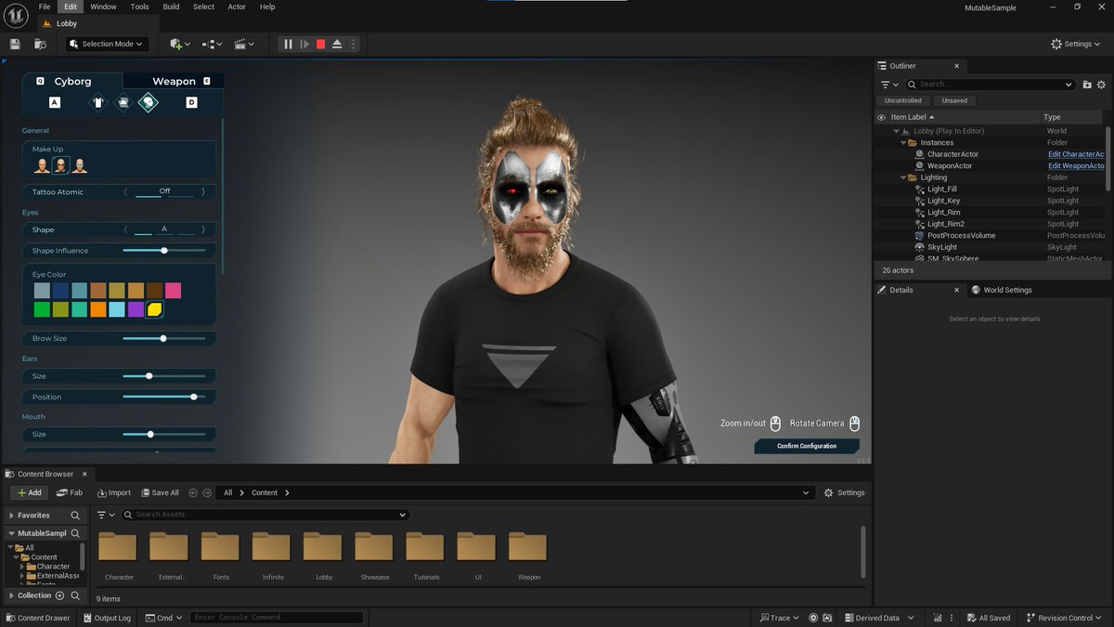Click the Light_Fill spotlight icon
This screenshot has width=1114, height=627.
(x=920, y=189)
